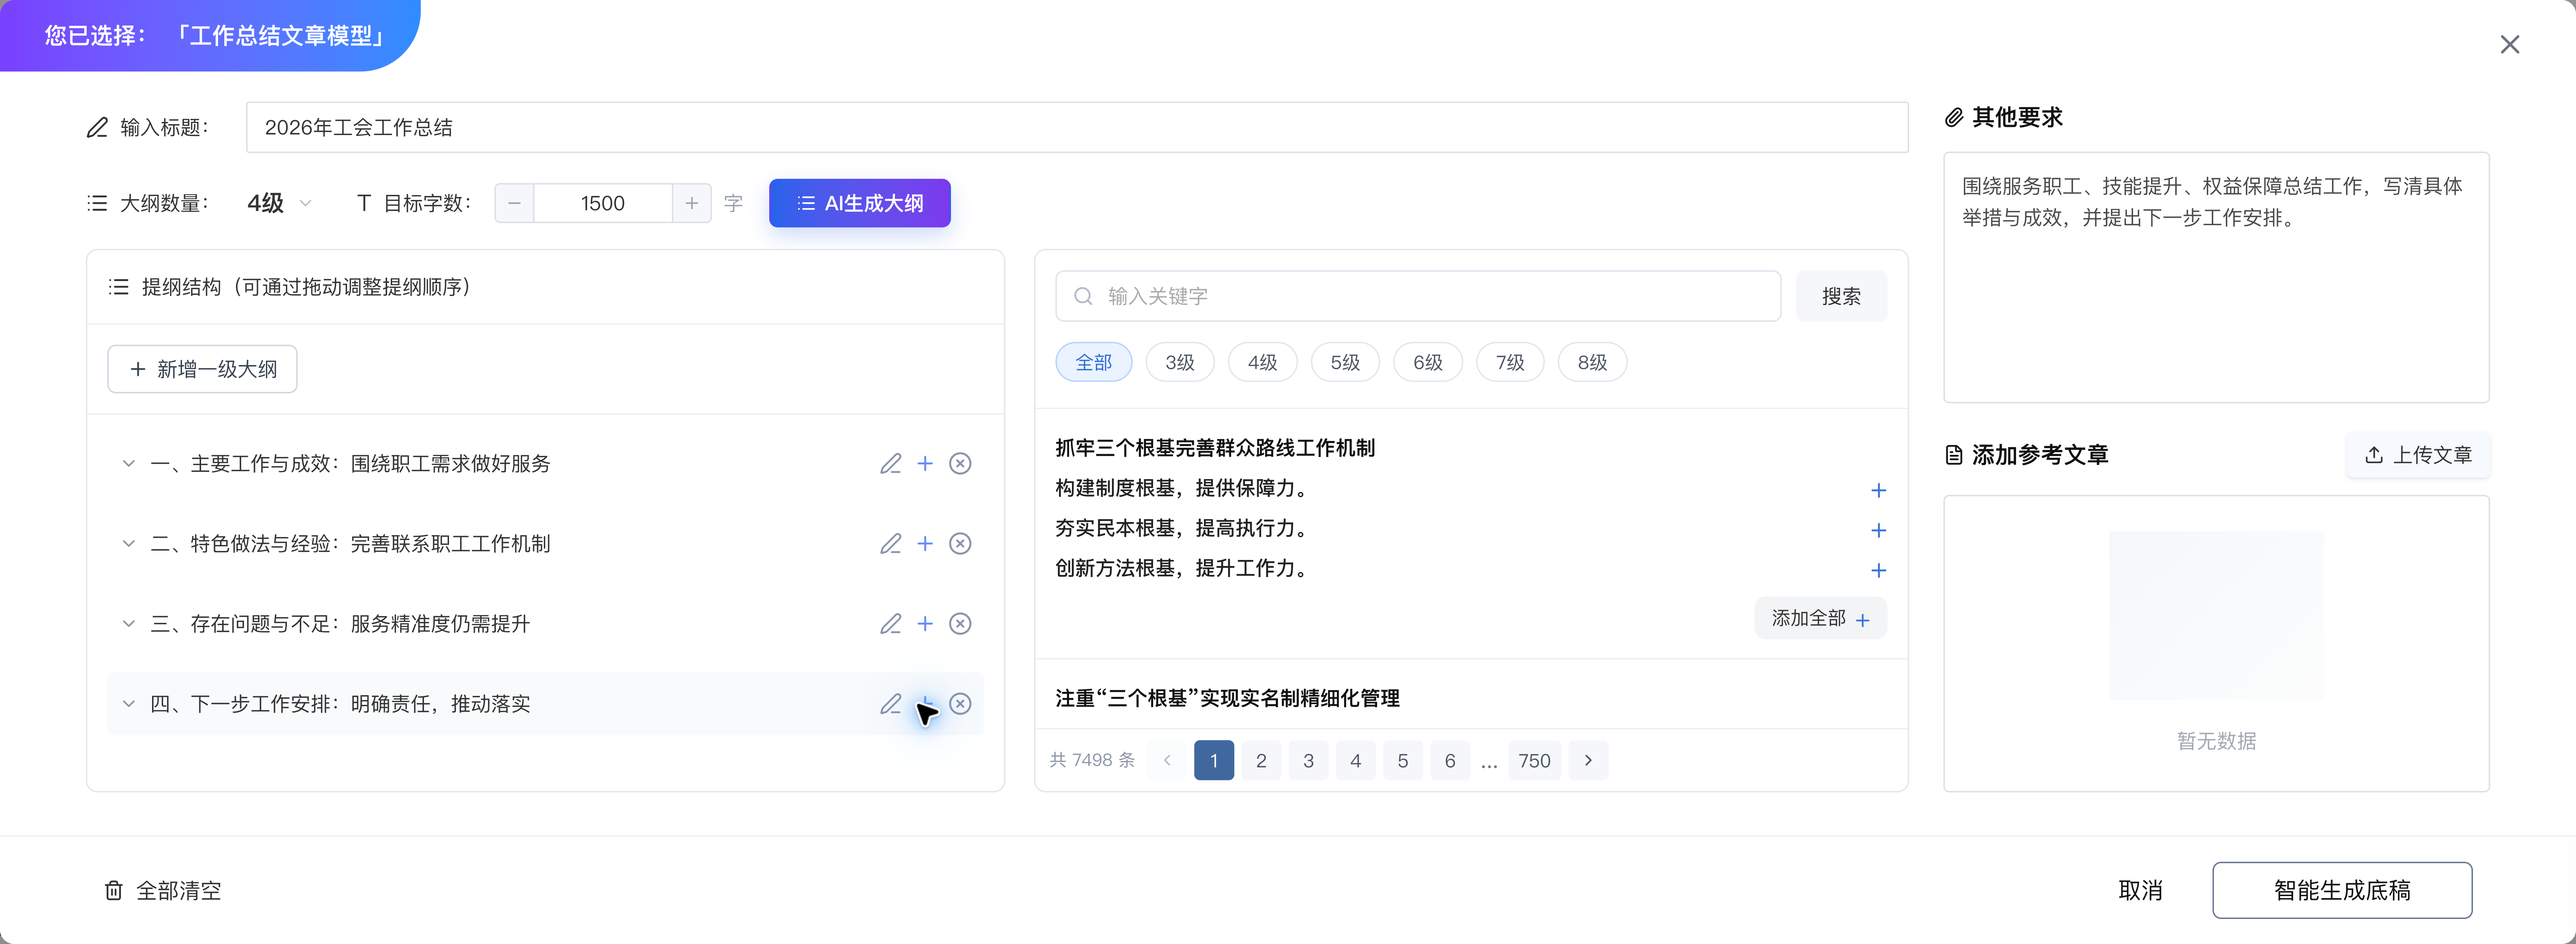Edit outline item 三、存在问题与不足
Image resolution: width=2576 pixels, height=944 pixels.
(x=890, y=623)
